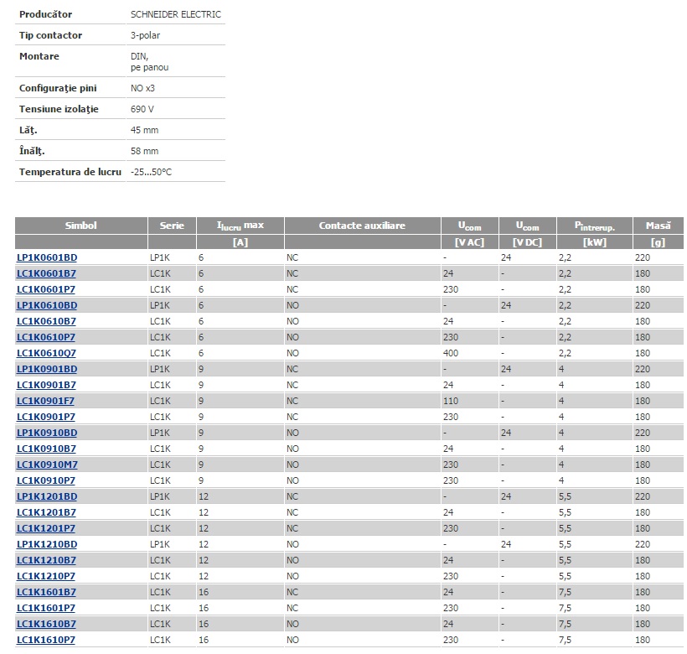687x654 pixels.
Task: Select the NO x3 pin configuration value
Action: pyautogui.click(x=142, y=88)
